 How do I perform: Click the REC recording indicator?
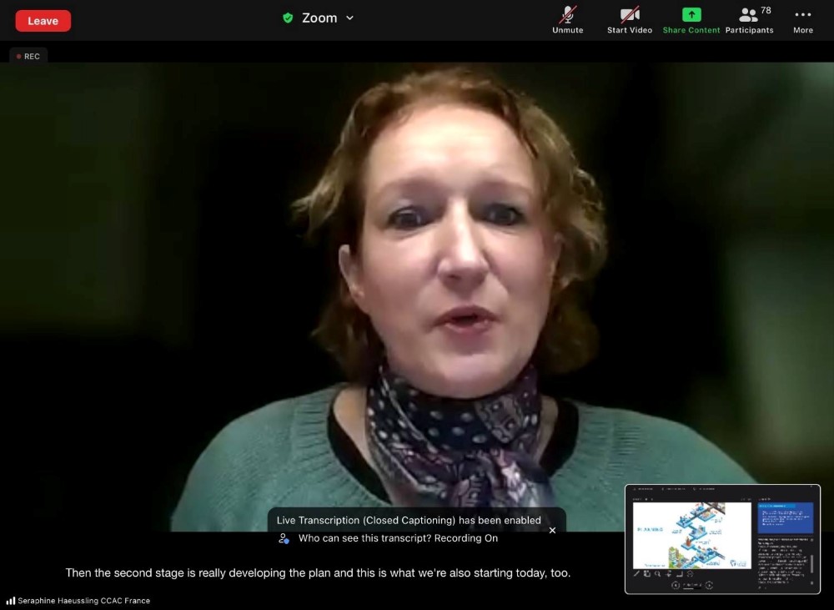pyautogui.click(x=28, y=56)
